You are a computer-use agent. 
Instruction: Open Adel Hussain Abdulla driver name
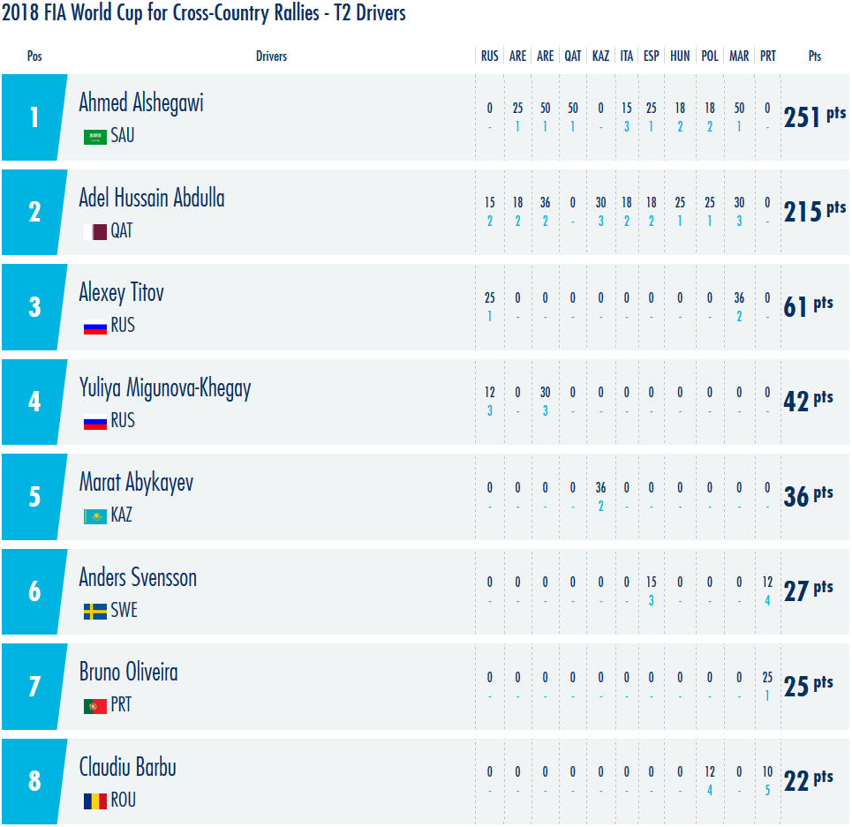pyautogui.click(x=152, y=198)
